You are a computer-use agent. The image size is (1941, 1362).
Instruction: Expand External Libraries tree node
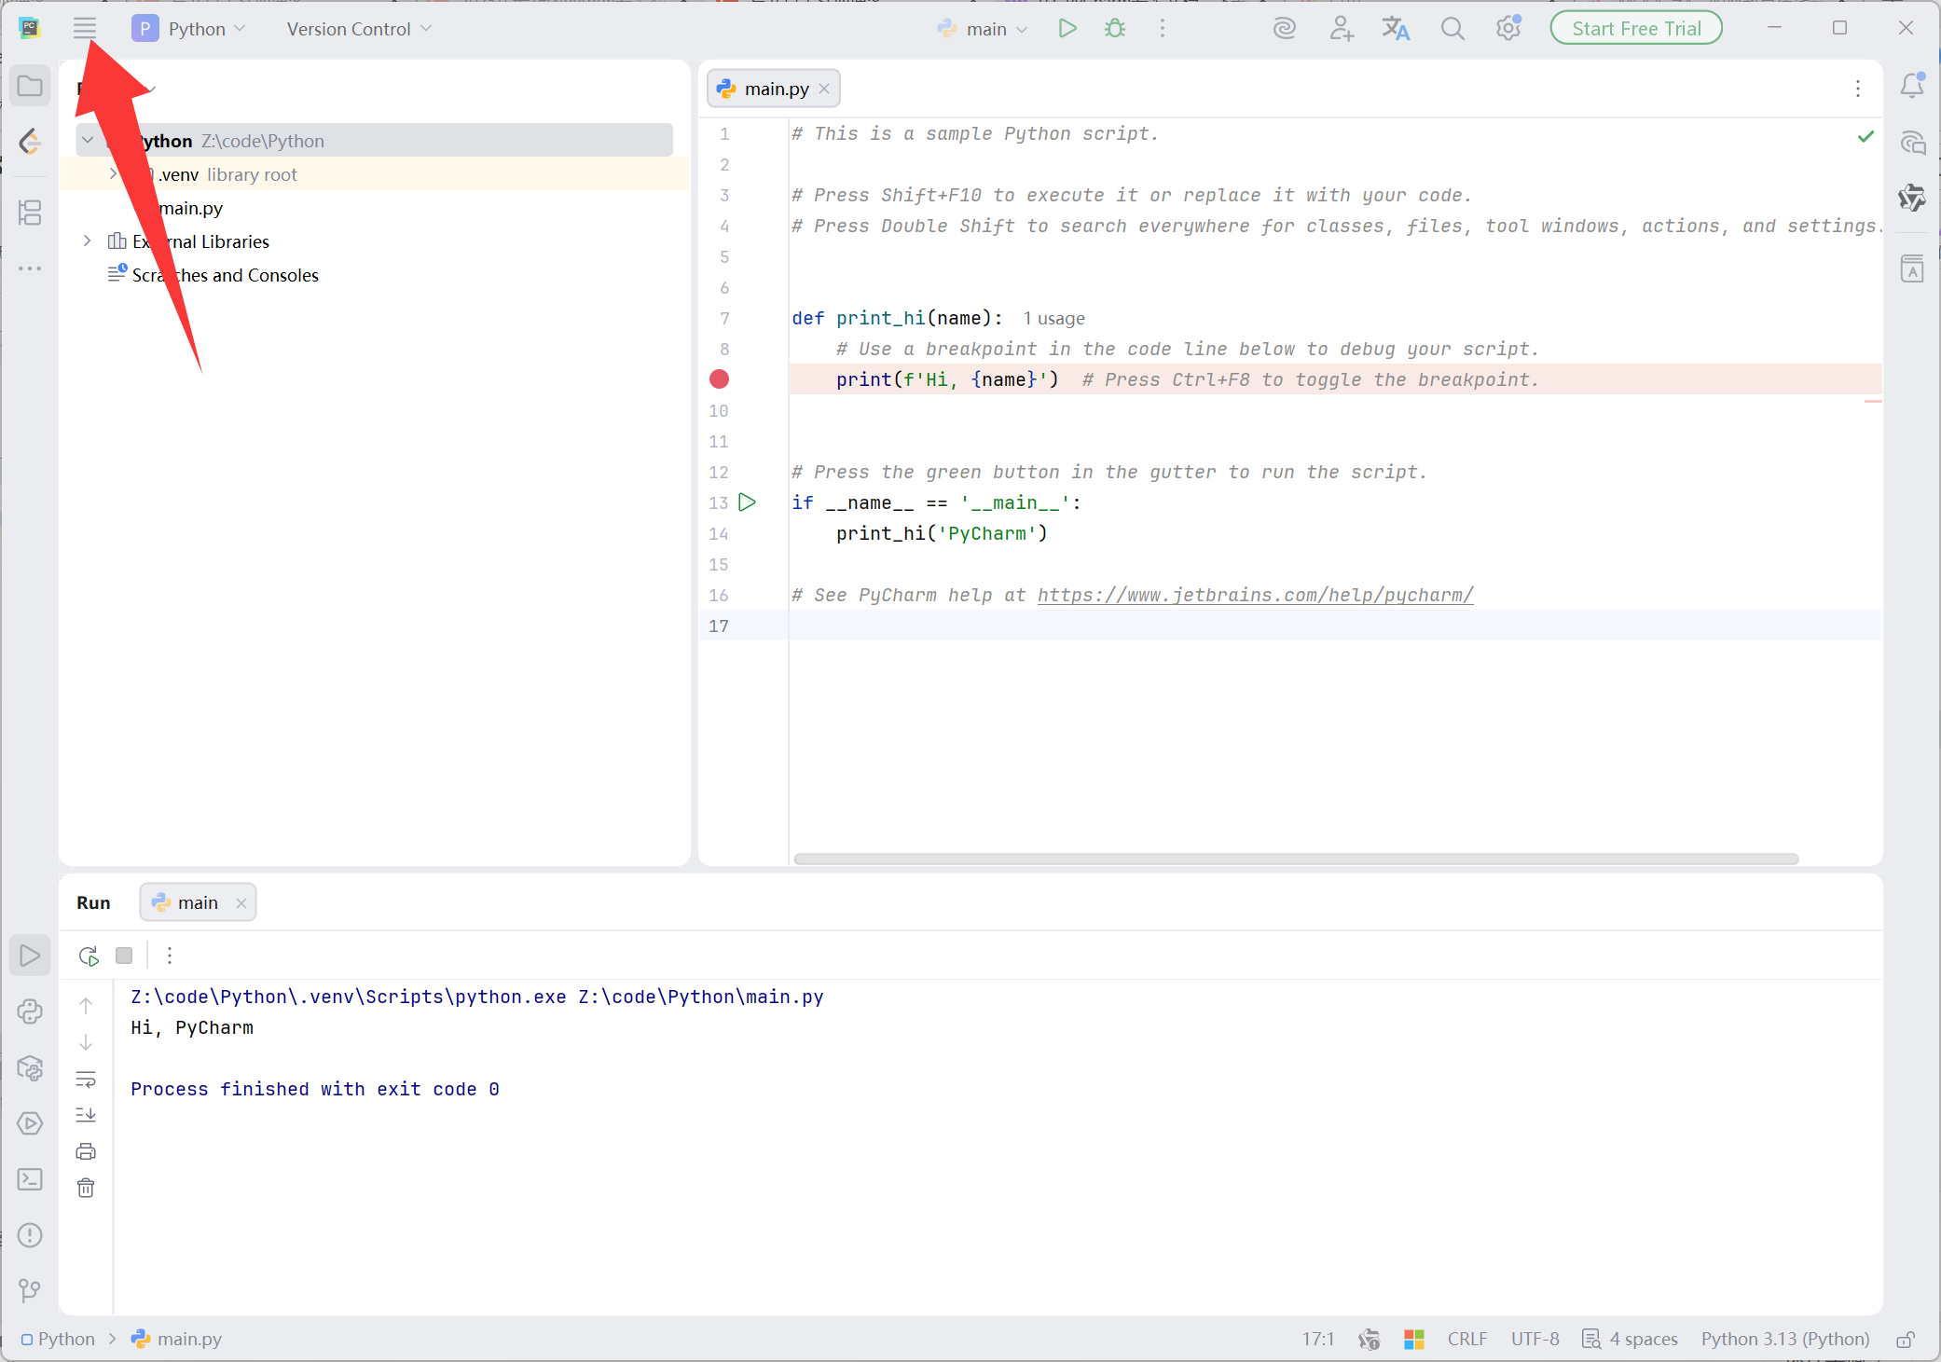pos(88,241)
